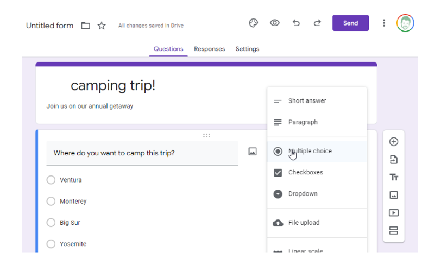Select the Ventura radio option

[51, 180]
